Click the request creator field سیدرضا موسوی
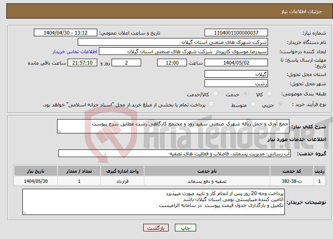 click(x=183, y=52)
